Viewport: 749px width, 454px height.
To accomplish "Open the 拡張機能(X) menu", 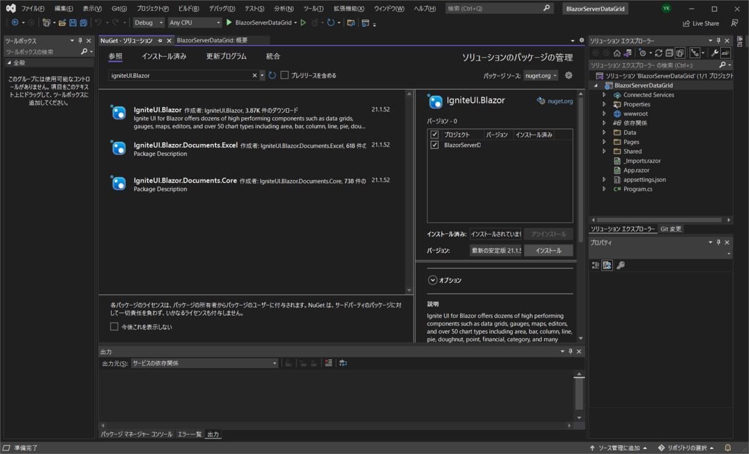I will [x=349, y=9].
